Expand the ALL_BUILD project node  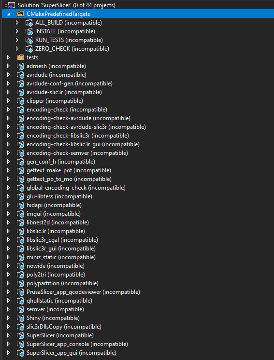(x=17, y=23)
